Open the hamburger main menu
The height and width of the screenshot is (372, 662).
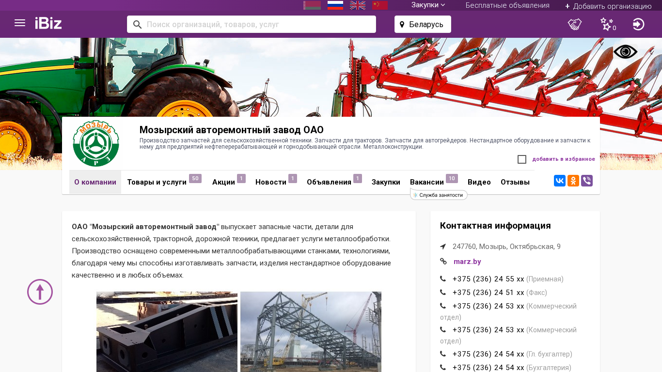tap(20, 23)
